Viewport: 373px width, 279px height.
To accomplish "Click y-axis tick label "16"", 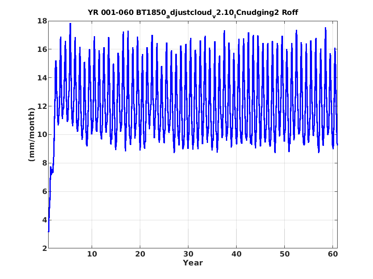I will click(x=42, y=49).
